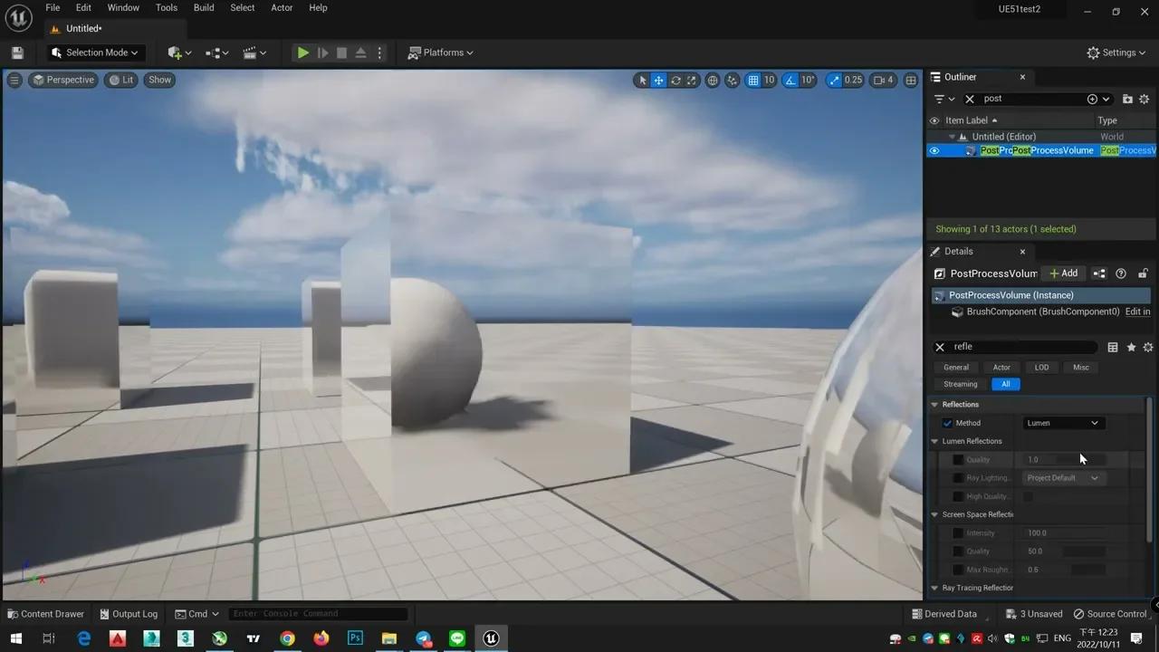The width and height of the screenshot is (1159, 652).
Task: Click the Play button to start simulation
Action: (x=302, y=53)
